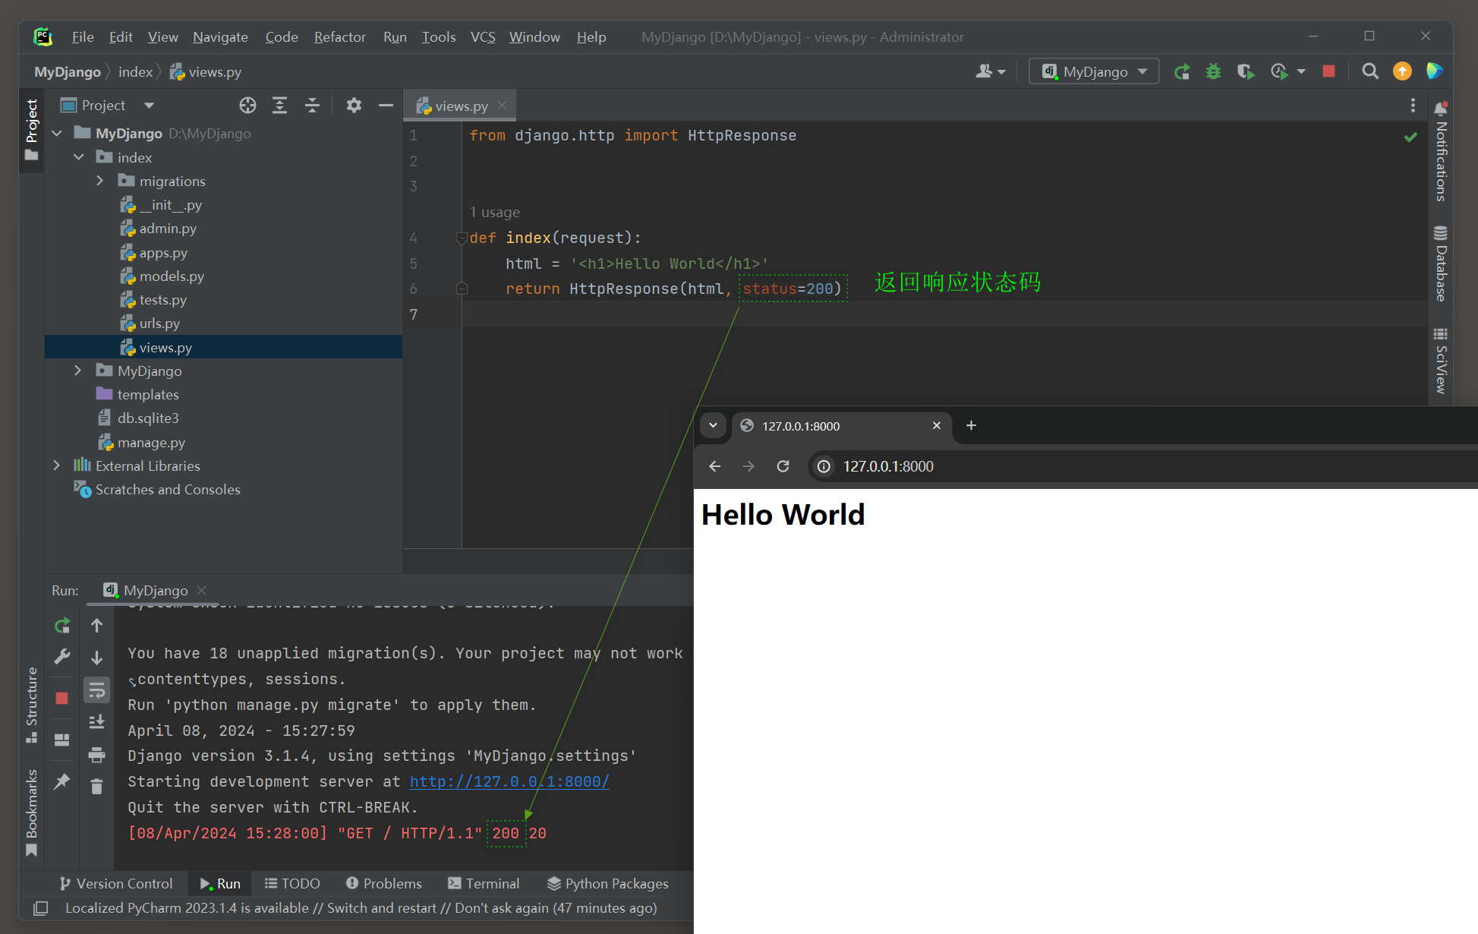Click Scroll to End icon in Run console
The width and height of the screenshot is (1478, 934).
click(x=96, y=722)
